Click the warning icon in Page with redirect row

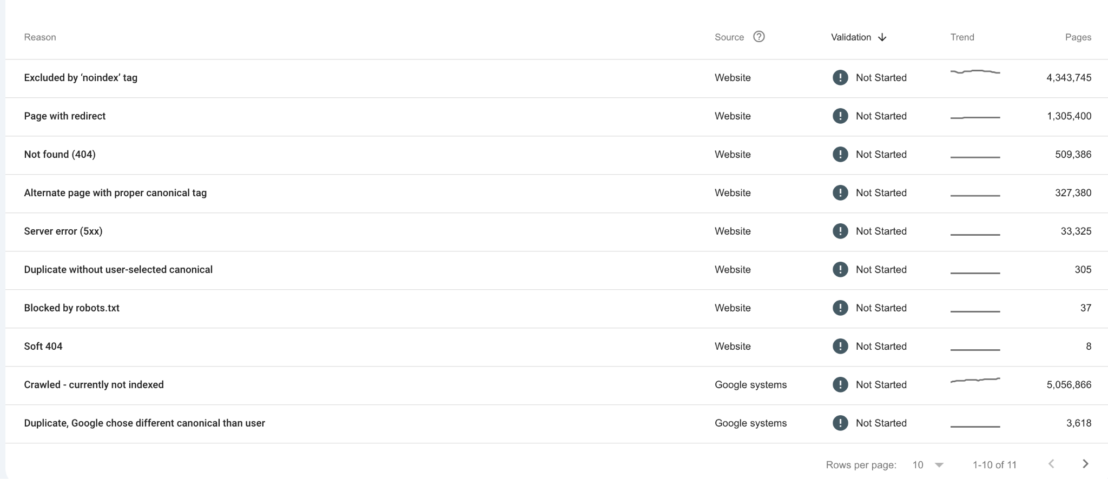[x=840, y=116]
